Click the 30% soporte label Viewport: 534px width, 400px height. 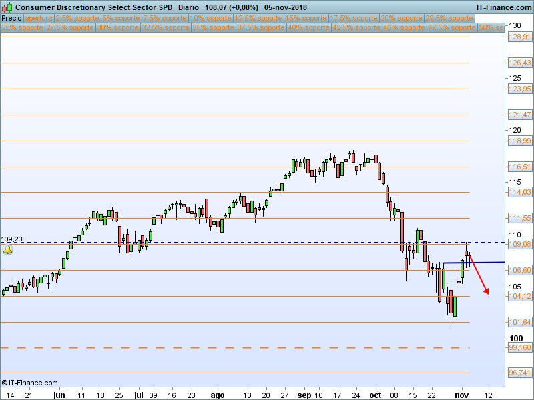[x=118, y=27]
